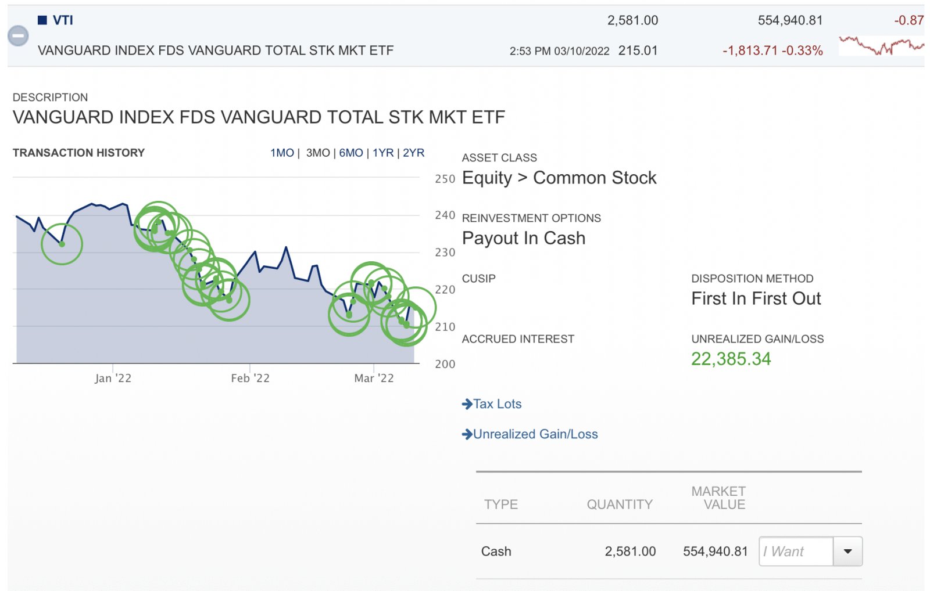Click the unrealized gain value 22,385.34
This screenshot has height=591, width=930.
pyautogui.click(x=731, y=359)
